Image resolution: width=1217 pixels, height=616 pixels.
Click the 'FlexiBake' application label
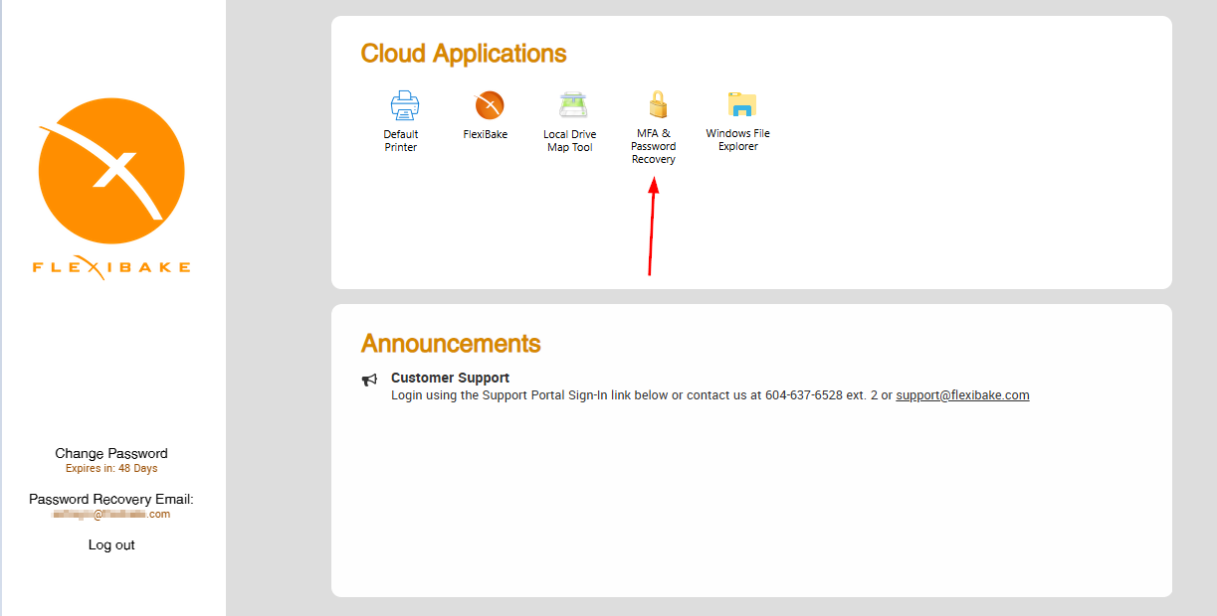pyautogui.click(x=486, y=134)
